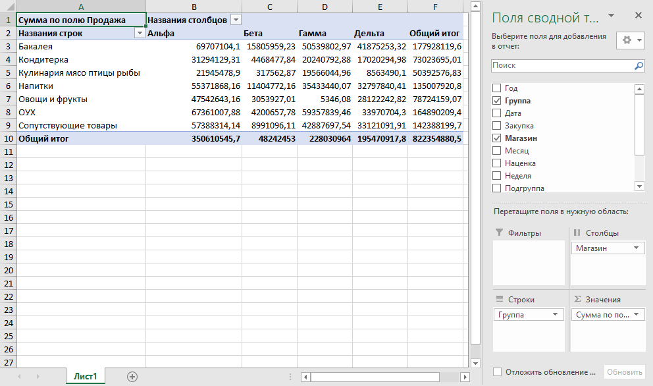653x386 pixels.
Task: Click the Обновить button
Action: [x=624, y=372]
